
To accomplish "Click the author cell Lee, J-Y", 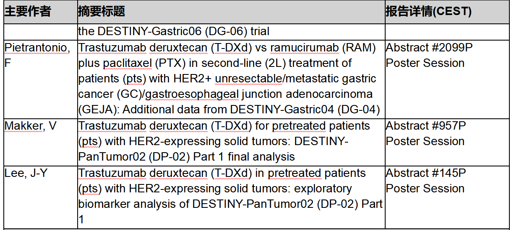I will (26, 173).
